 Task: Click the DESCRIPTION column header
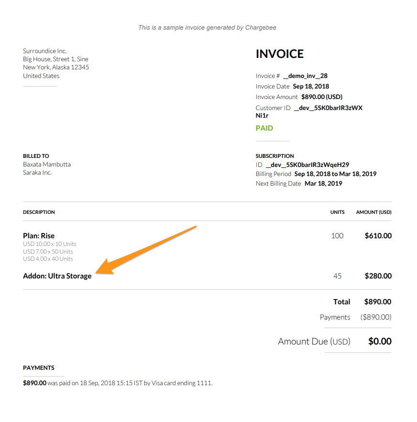39,212
